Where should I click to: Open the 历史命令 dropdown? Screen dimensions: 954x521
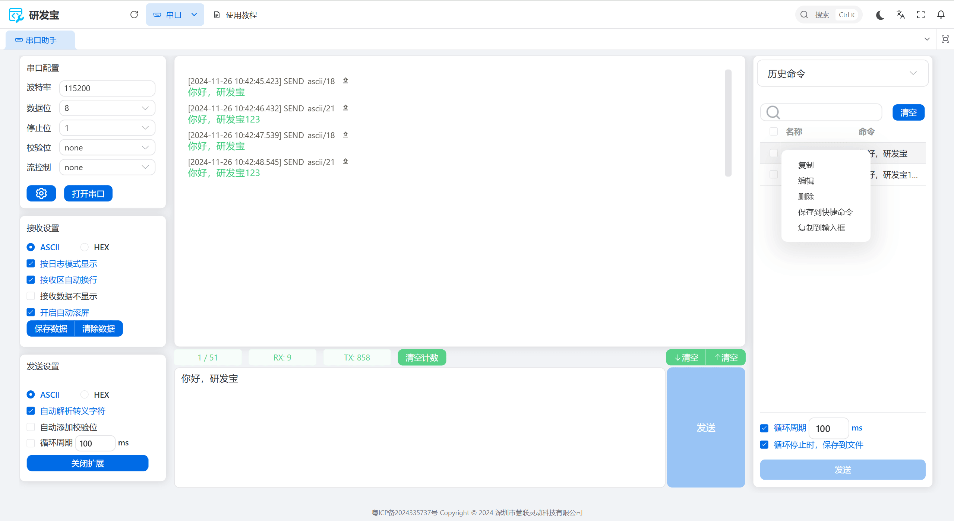tap(842, 73)
